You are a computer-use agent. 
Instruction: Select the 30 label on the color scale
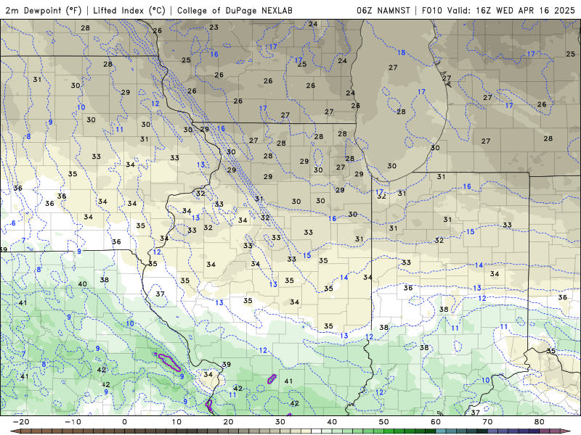click(280, 422)
